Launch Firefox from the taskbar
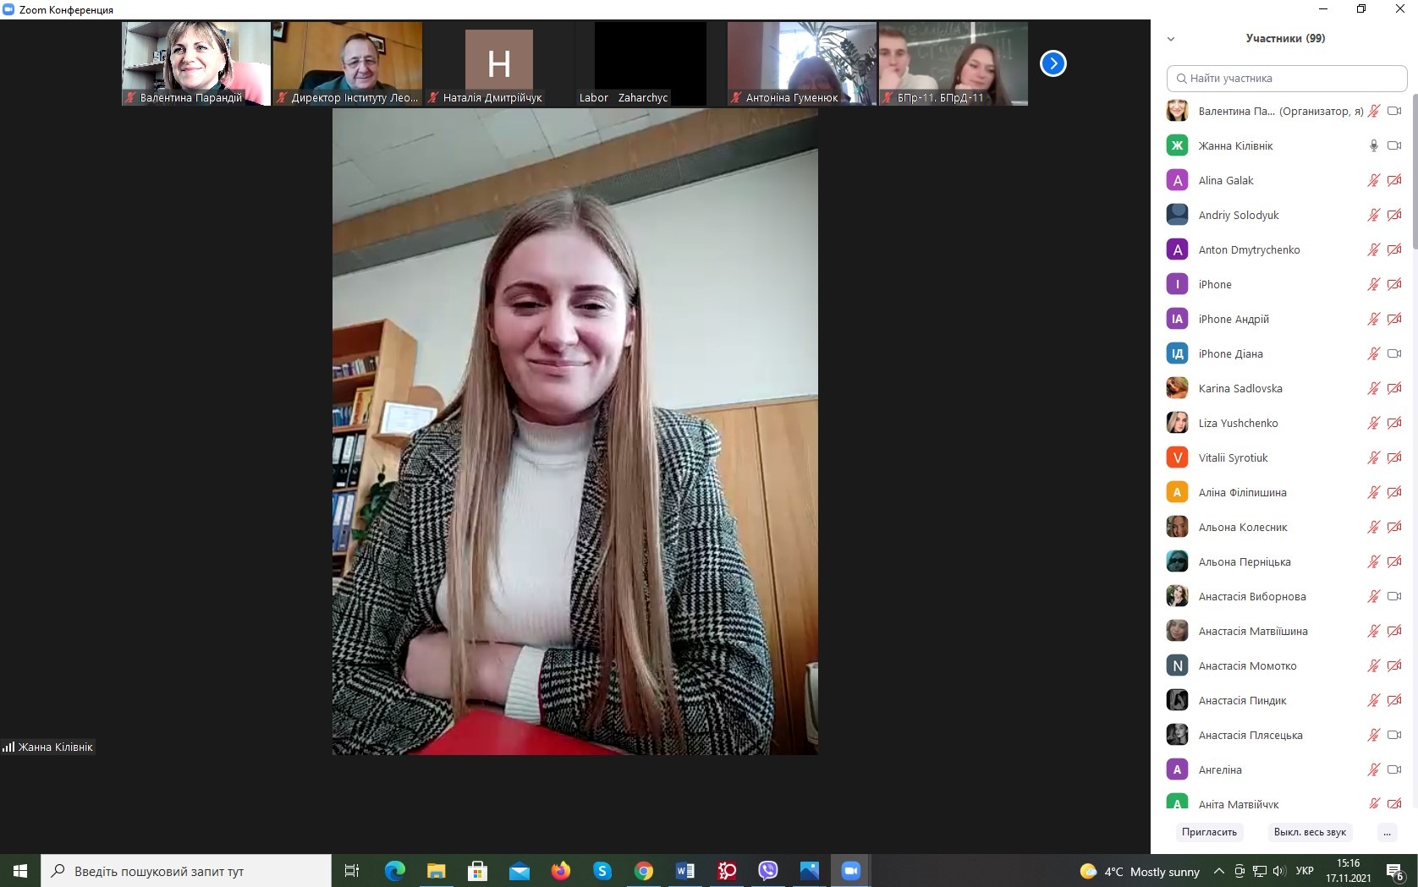1418x887 pixels. pos(560,871)
